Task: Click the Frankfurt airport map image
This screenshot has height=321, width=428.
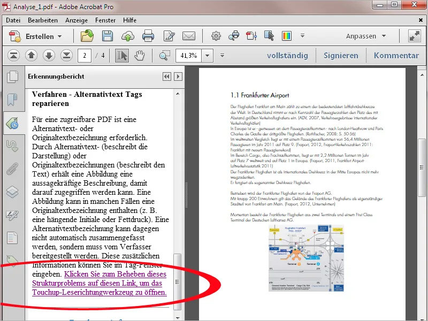Action: (x=306, y=258)
